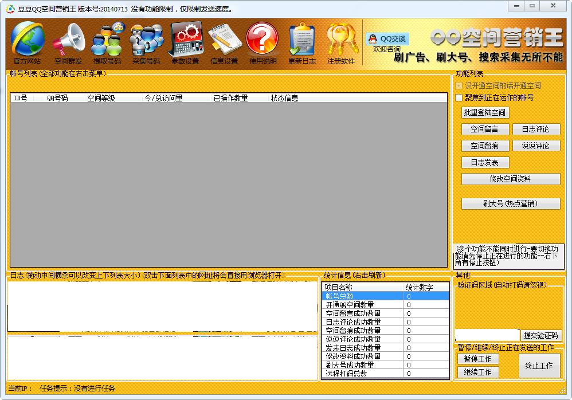
Task: Click 当前IP status bar label
Action: (x=20, y=389)
